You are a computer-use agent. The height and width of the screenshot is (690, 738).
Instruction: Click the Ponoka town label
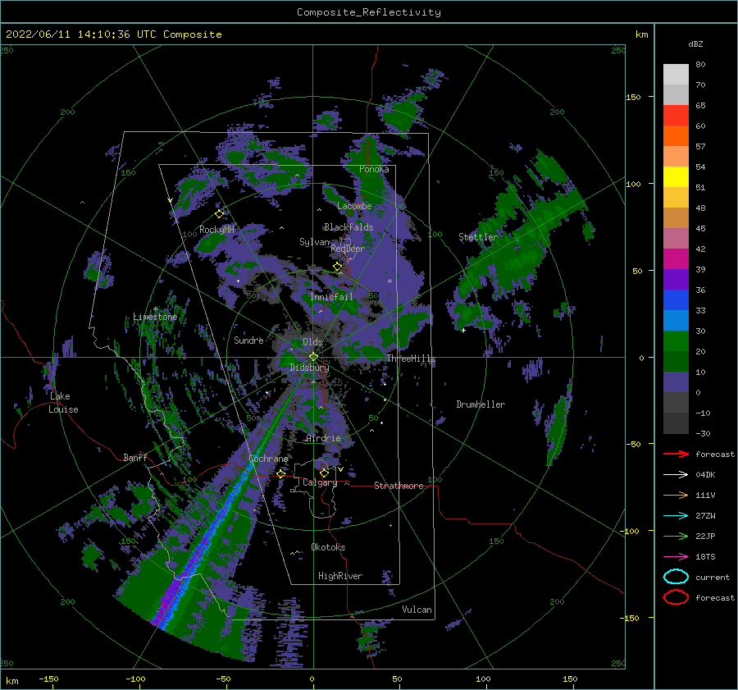[374, 169]
